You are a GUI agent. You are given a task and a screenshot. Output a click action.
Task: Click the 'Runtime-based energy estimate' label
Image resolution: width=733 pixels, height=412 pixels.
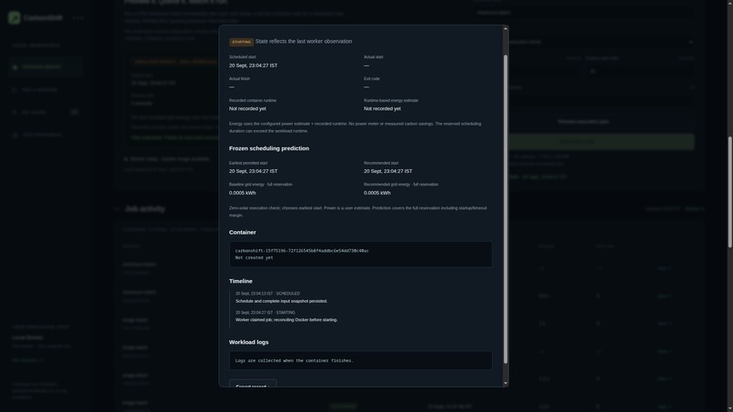pyautogui.click(x=391, y=101)
